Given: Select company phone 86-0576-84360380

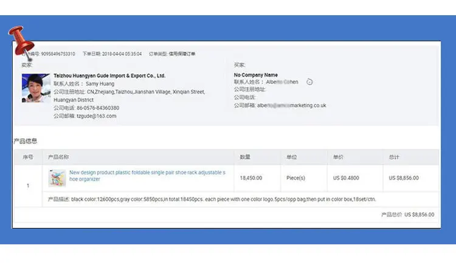Looking at the screenshot, I should point(98,108).
